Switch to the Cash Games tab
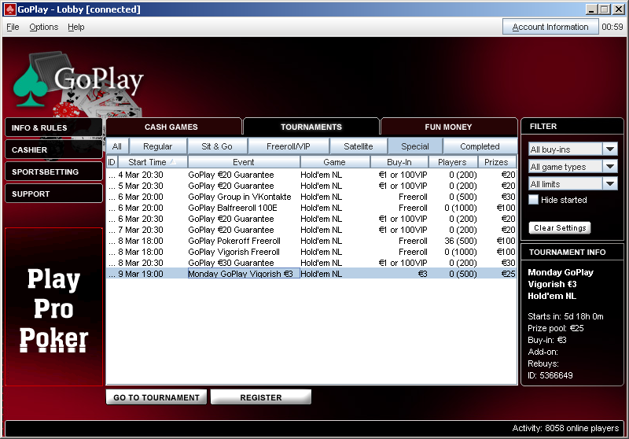This screenshot has height=439, width=629. tap(171, 127)
